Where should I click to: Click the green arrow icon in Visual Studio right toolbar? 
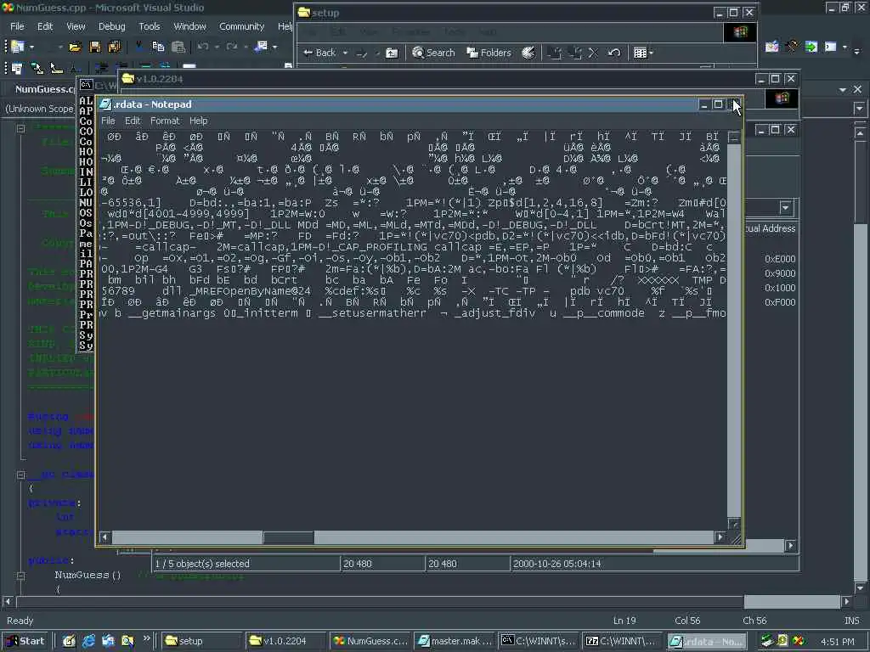[811, 48]
